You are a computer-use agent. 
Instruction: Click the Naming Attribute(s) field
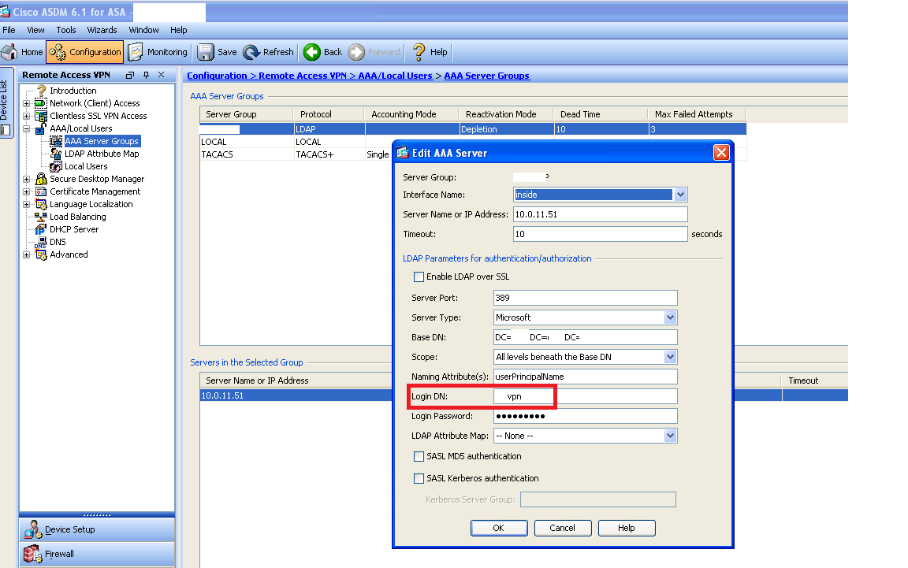[586, 377]
